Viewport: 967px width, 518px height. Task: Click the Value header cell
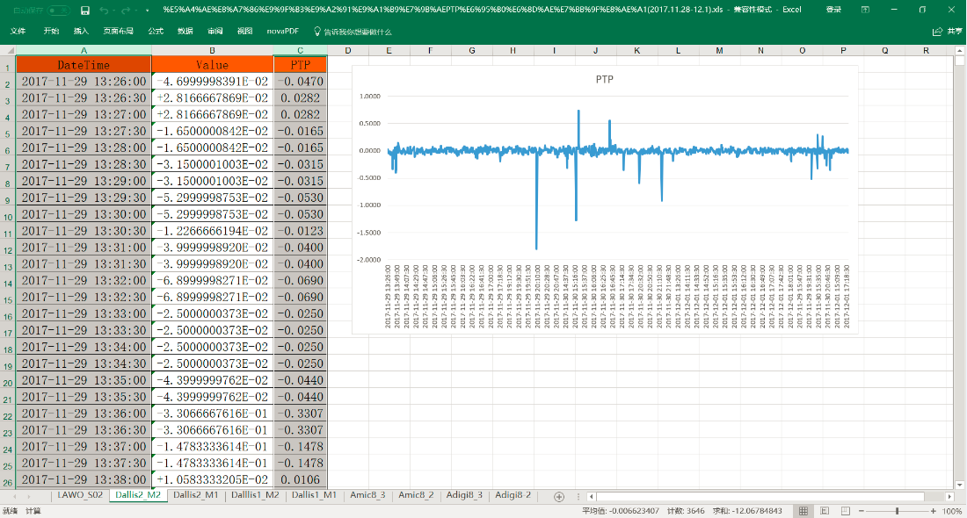(212, 65)
